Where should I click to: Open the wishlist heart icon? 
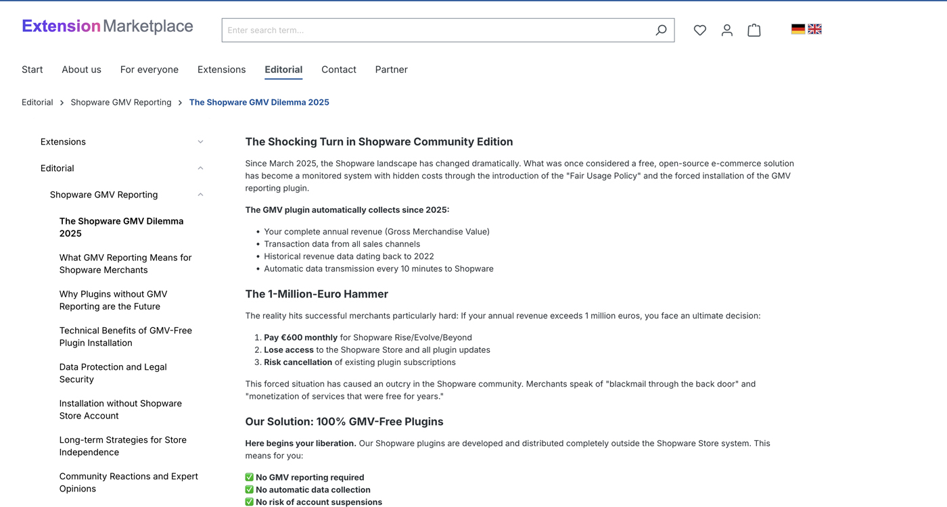click(700, 30)
